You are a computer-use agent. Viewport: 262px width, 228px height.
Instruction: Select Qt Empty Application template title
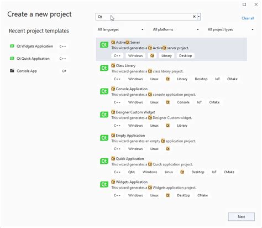point(128,136)
